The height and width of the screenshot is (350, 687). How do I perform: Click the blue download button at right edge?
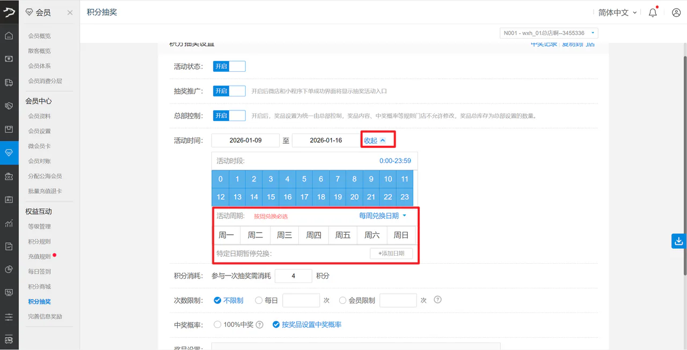tap(679, 241)
